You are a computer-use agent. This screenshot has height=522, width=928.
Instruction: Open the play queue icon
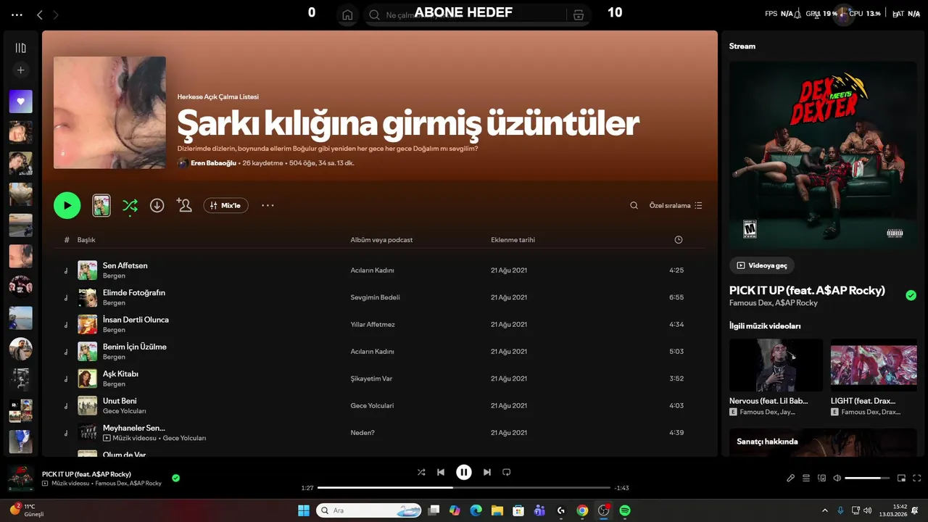pos(806,478)
